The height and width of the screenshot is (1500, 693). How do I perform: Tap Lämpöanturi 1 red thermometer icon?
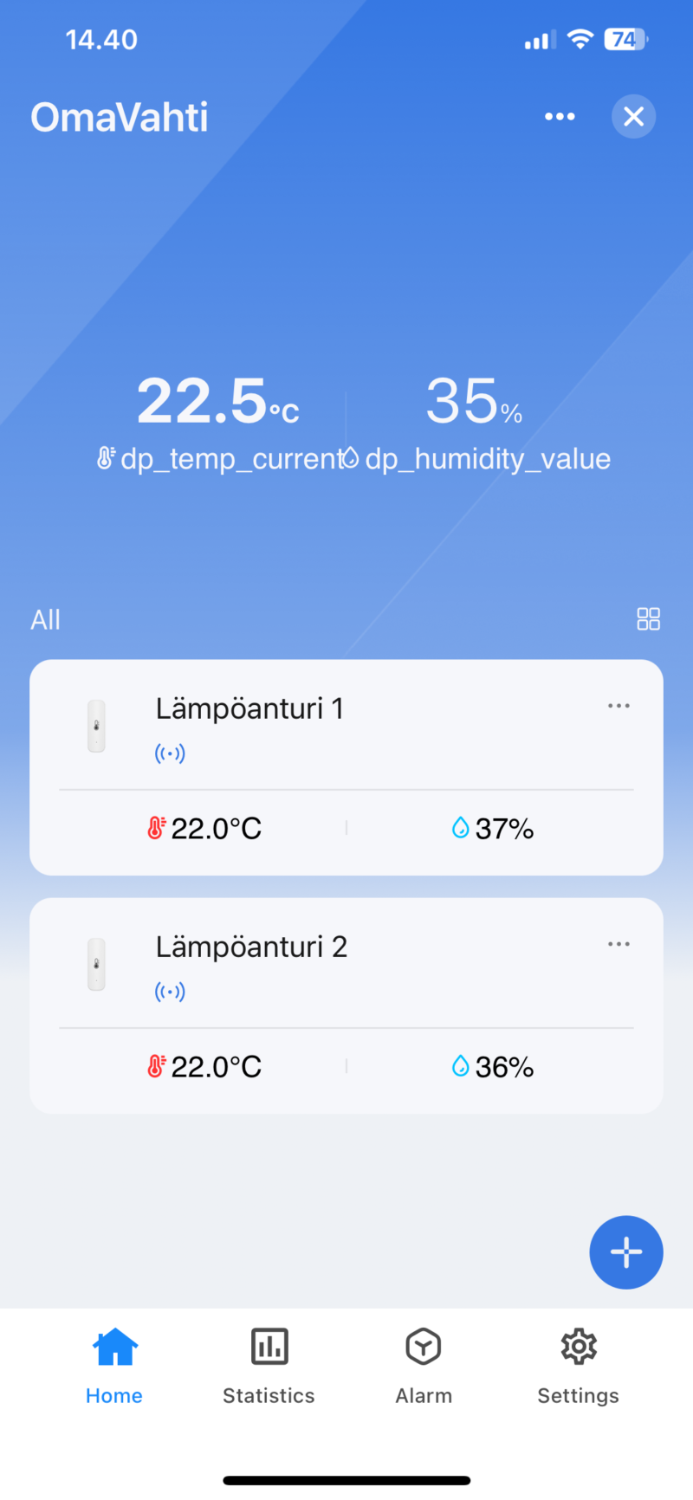coord(156,829)
